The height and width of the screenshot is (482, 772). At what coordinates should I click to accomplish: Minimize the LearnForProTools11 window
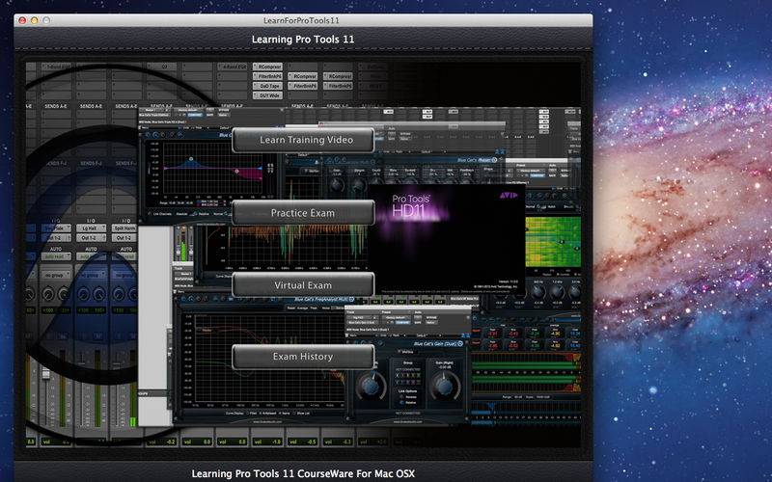coord(34,20)
